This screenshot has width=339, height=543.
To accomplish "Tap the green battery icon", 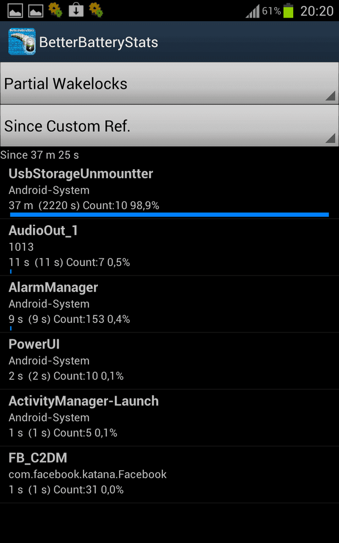I will [x=288, y=11].
